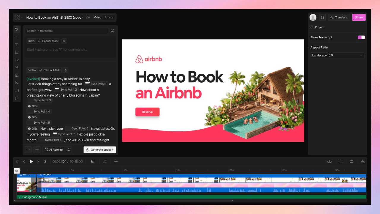Collapse the timeline panel icon
This screenshot has height=214, width=380.
[x=362, y=161]
